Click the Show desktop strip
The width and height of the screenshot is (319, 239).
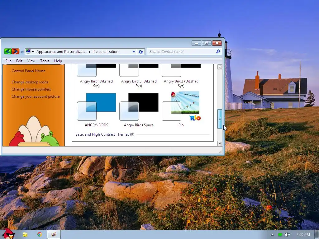(x=317, y=235)
